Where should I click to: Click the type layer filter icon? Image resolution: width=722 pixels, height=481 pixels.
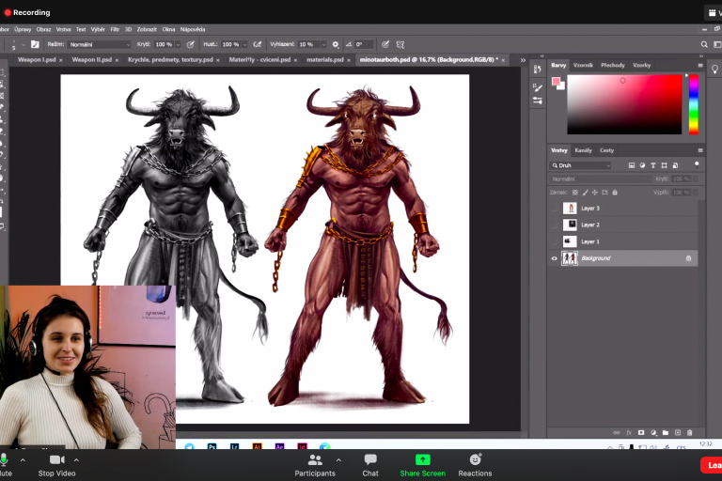coord(653,165)
